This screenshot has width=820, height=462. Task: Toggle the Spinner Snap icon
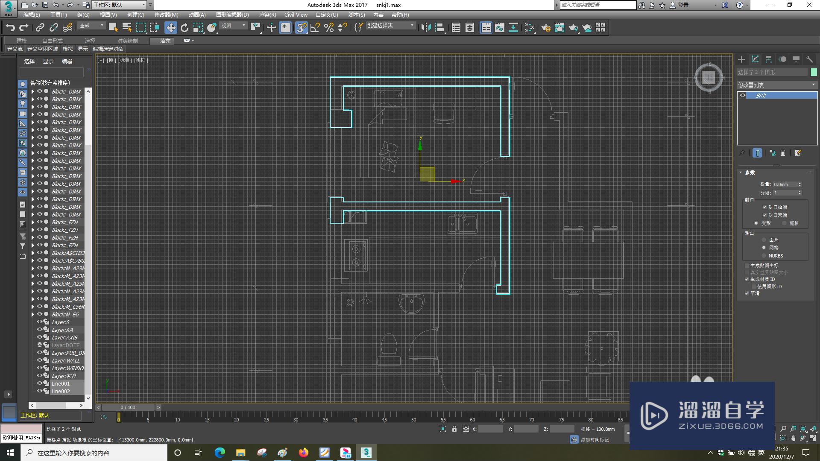click(343, 28)
